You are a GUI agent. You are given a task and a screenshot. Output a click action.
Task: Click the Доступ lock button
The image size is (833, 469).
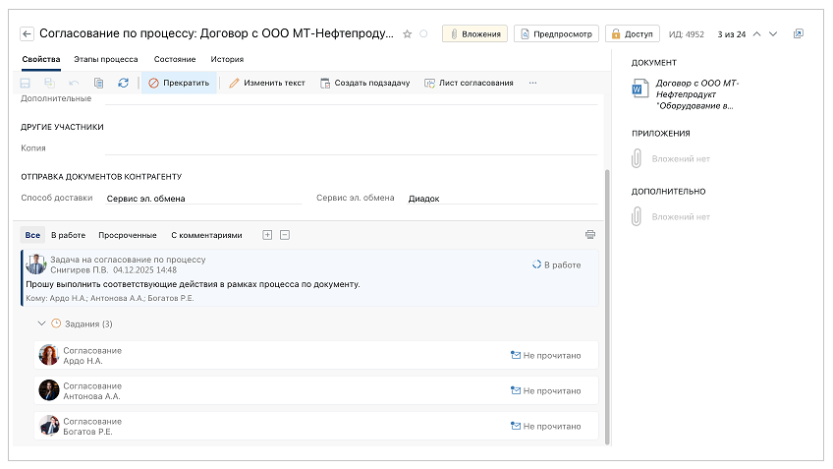pos(632,33)
